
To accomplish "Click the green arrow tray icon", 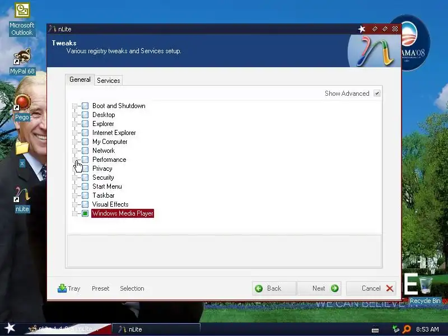I will pos(396,329).
